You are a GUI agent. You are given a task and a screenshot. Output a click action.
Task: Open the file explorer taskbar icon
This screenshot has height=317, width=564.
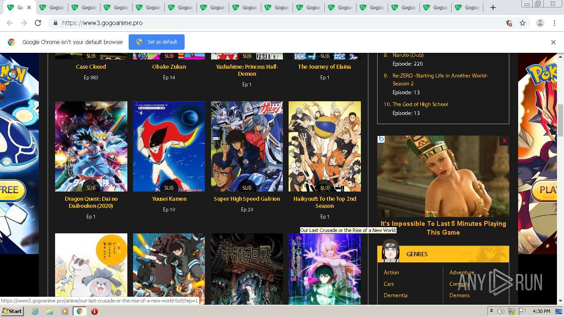(x=50, y=311)
